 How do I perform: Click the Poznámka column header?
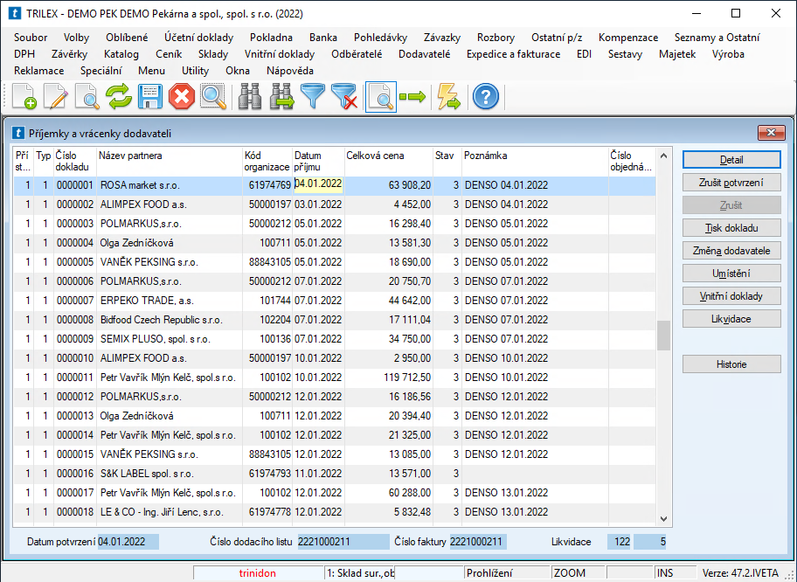(535, 161)
